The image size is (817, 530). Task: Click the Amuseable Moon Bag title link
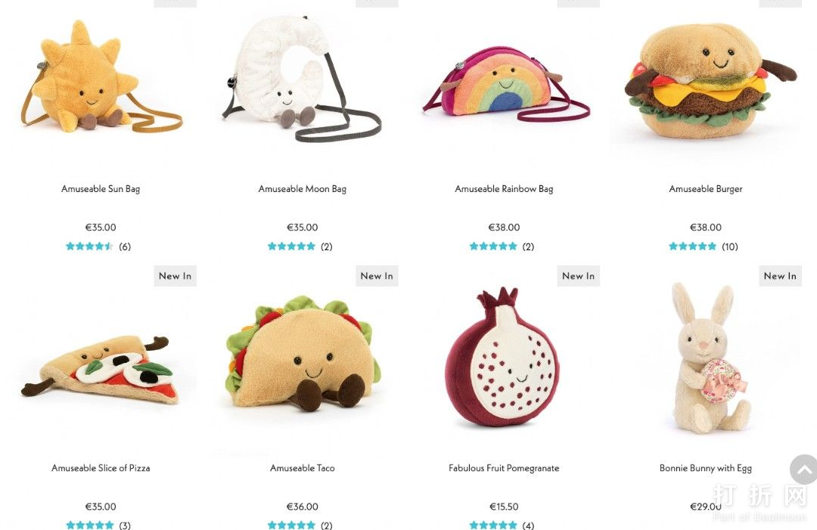(x=302, y=189)
